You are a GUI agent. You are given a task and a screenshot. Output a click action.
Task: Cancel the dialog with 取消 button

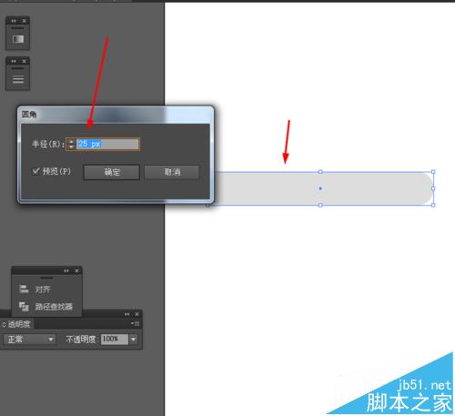coord(172,172)
